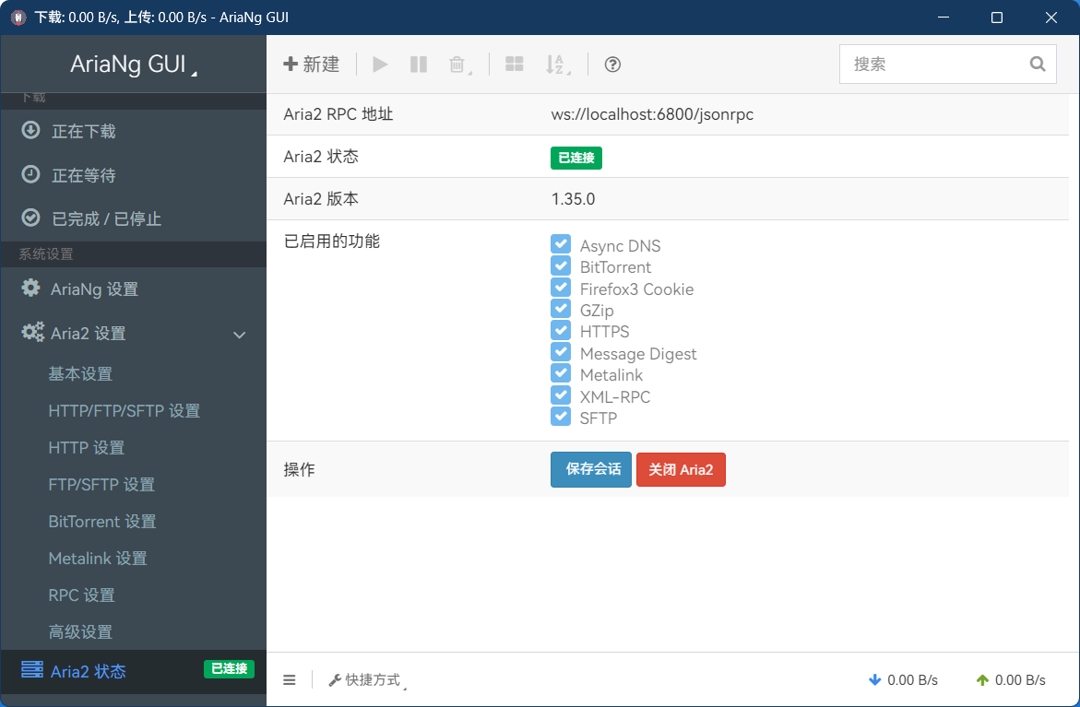Close the AriaNg GUI window
The width and height of the screenshot is (1080, 707).
1051,18
